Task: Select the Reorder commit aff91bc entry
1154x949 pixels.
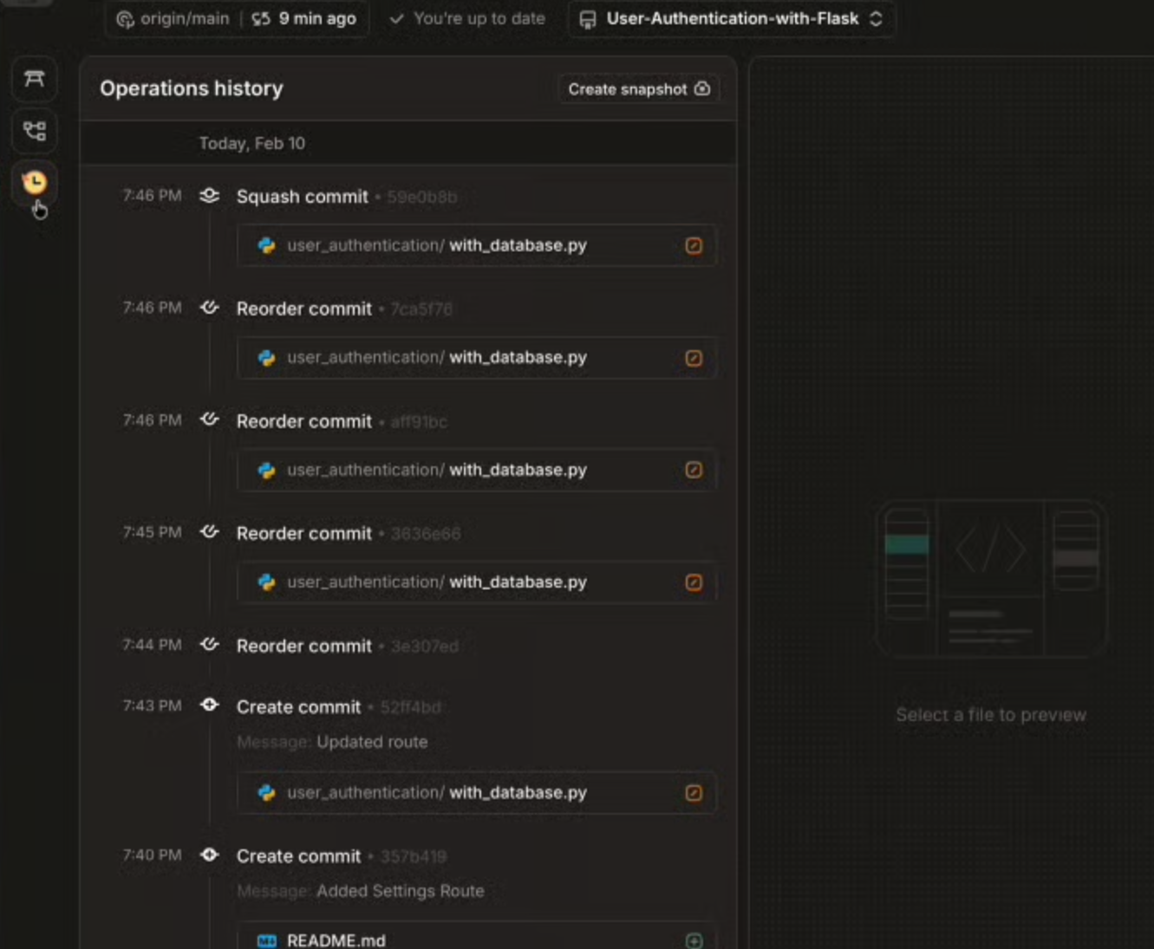Action: click(x=342, y=421)
